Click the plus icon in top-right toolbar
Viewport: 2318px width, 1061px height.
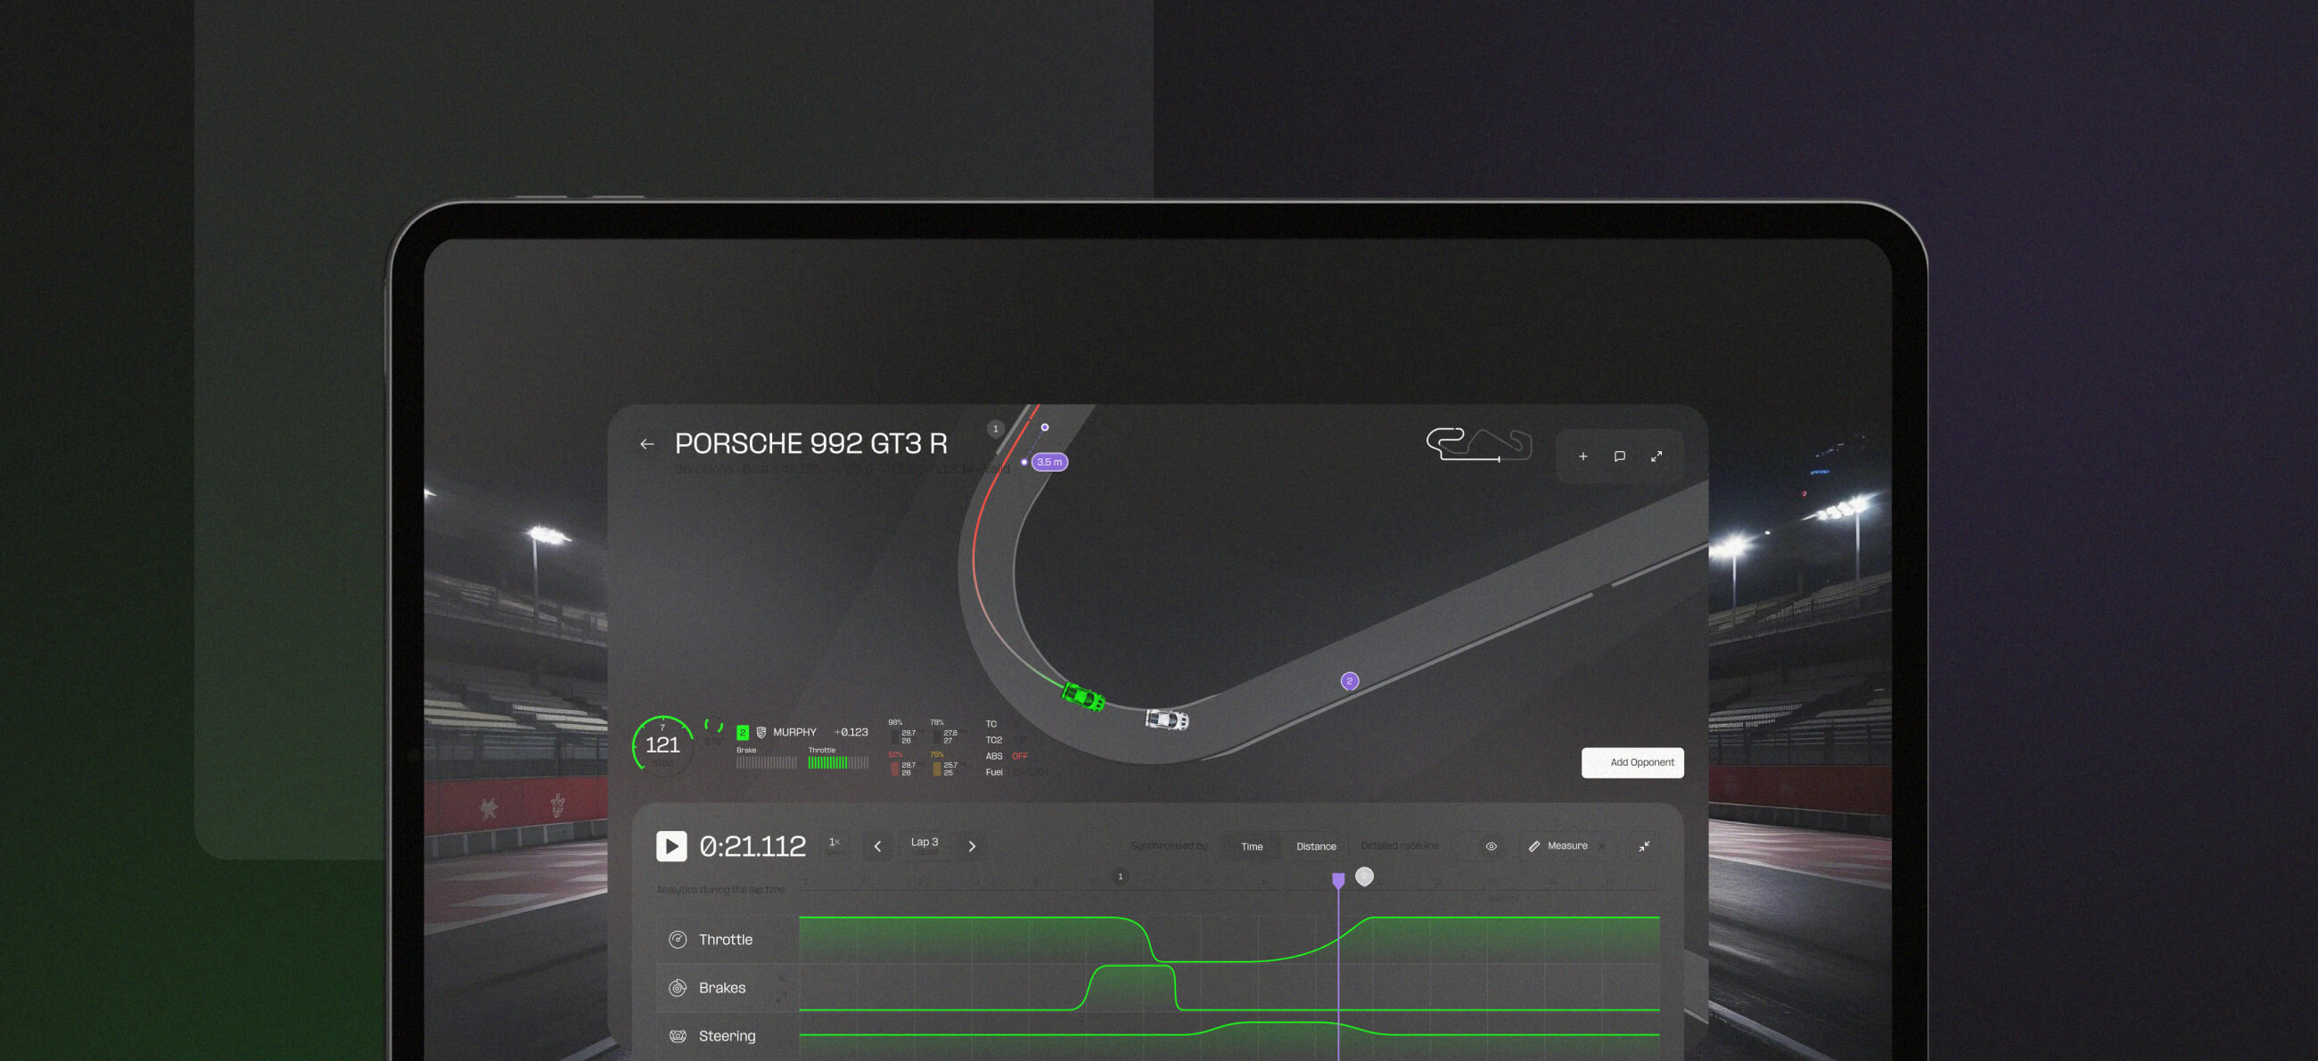coord(1582,456)
